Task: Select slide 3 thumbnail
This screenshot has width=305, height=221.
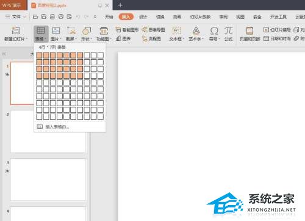Action: click(x=48, y=179)
